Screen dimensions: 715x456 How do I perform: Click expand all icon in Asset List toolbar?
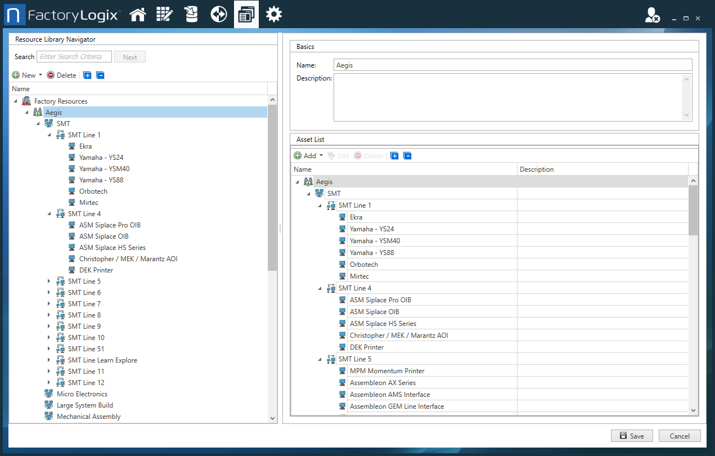coord(394,156)
